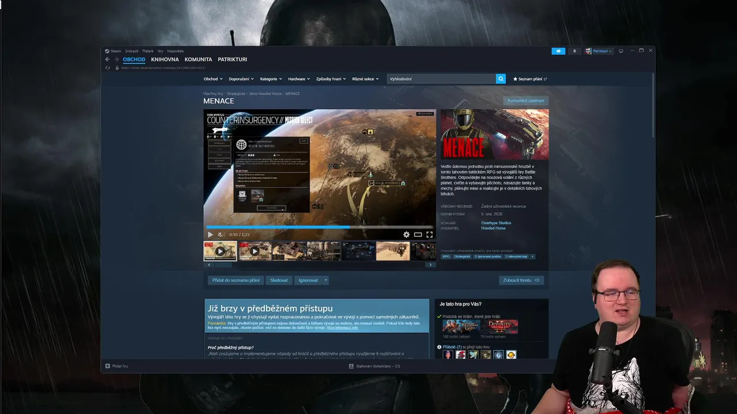Open the Nápověda menu
The width and height of the screenshot is (737, 414).
tap(176, 51)
